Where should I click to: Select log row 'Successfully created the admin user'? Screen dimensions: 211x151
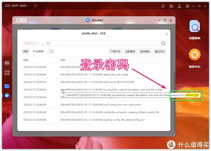[94, 90]
